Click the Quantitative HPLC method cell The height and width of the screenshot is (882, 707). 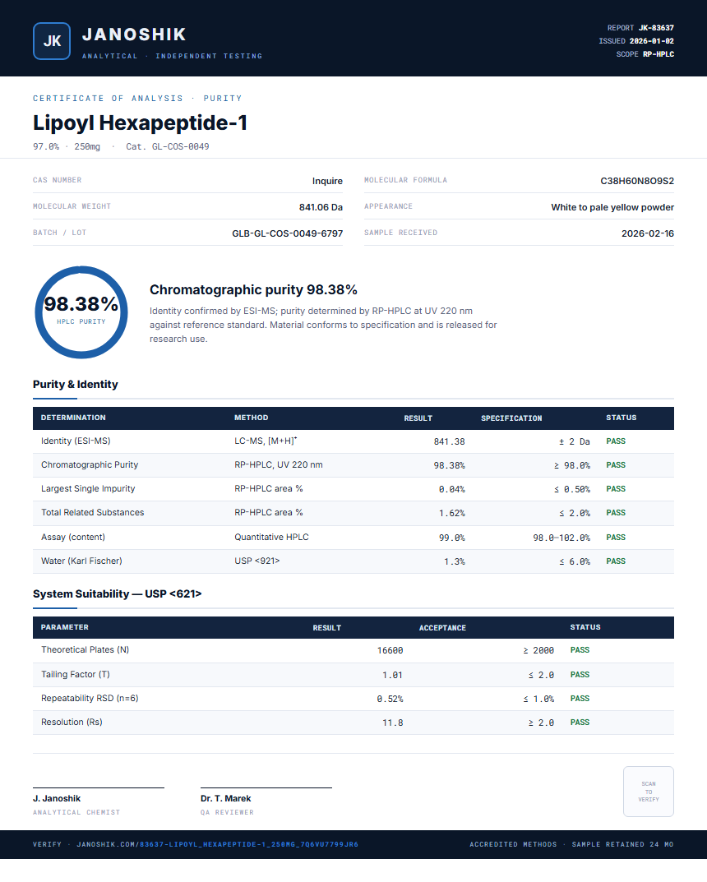(x=271, y=538)
